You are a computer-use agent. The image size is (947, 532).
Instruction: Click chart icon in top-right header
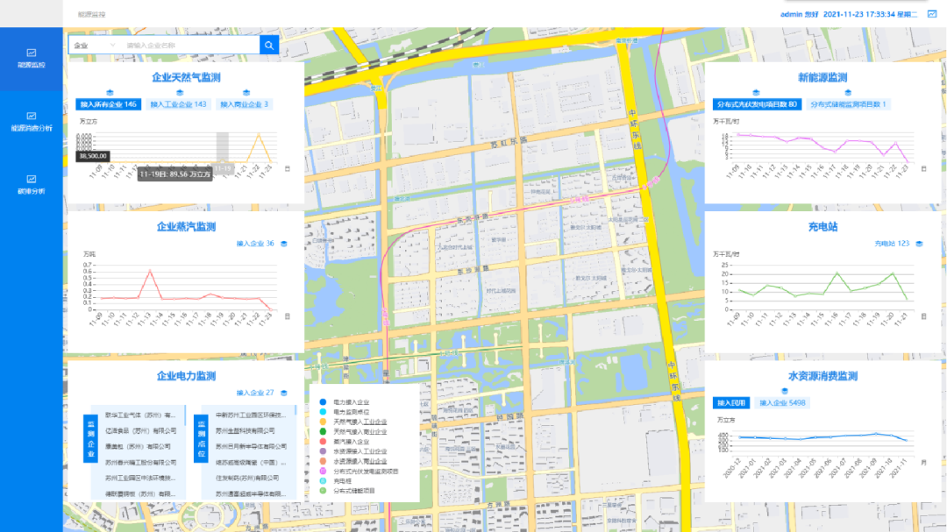[931, 13]
